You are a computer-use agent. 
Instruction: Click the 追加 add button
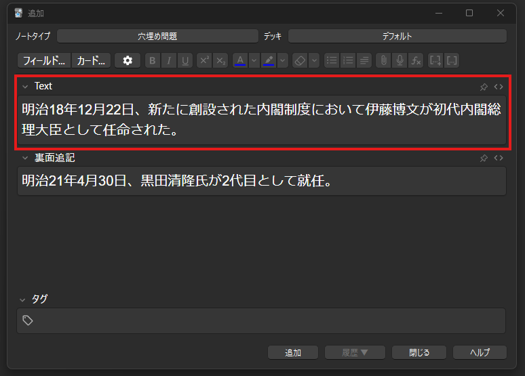click(293, 352)
